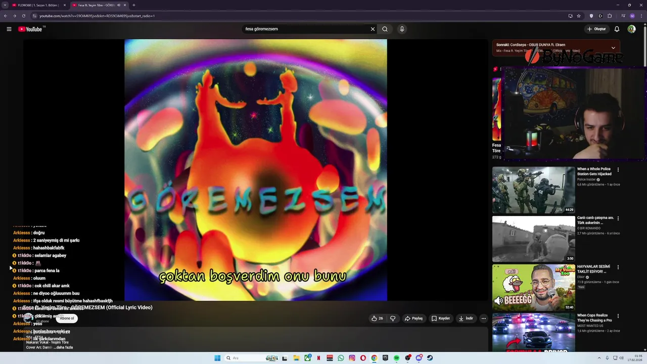
Task: Open the browser extensions puzzle icon
Action: pyautogui.click(x=610, y=16)
